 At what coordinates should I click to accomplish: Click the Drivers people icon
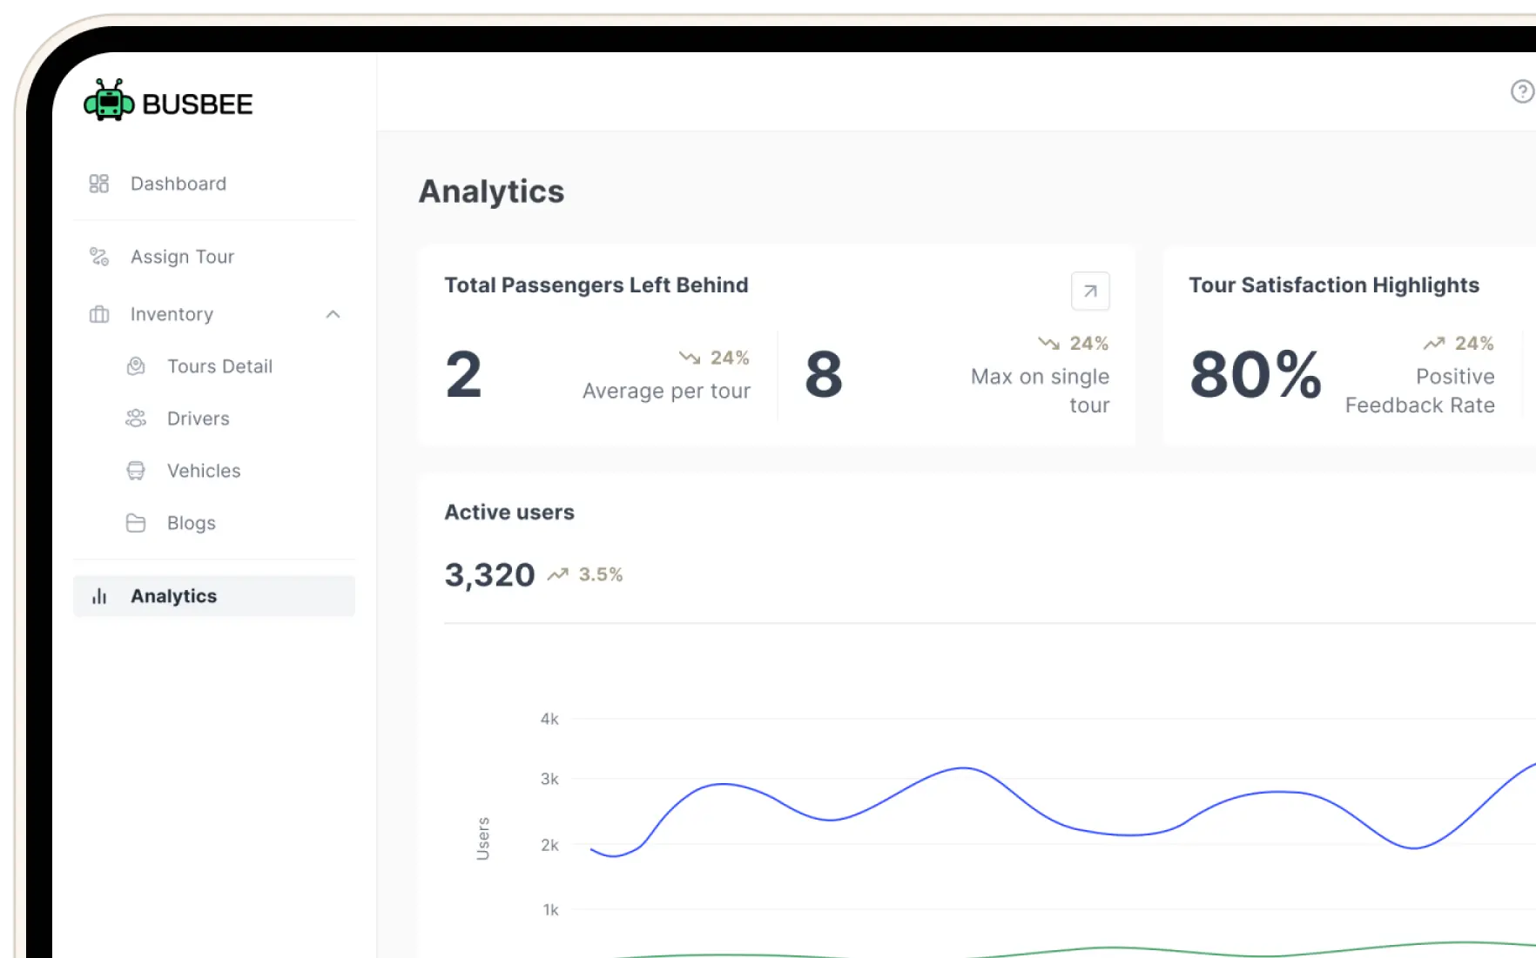[x=136, y=419]
